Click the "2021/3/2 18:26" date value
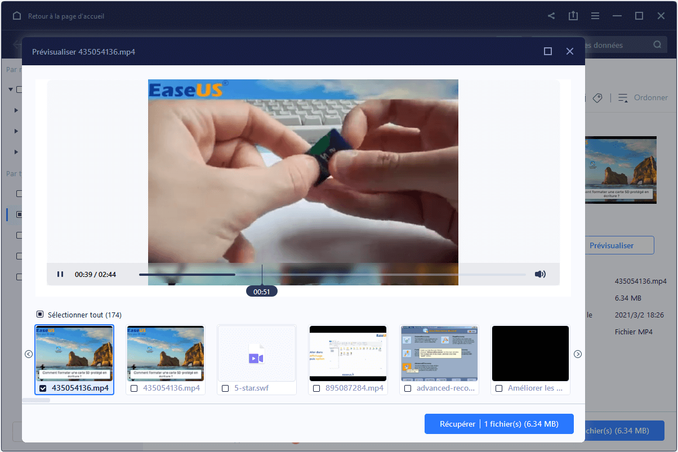The height and width of the screenshot is (452, 678). point(639,315)
